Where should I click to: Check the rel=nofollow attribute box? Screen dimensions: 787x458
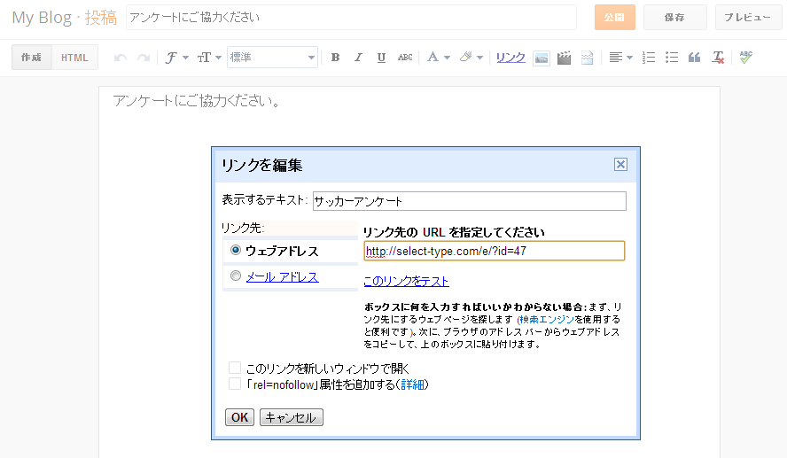235,384
